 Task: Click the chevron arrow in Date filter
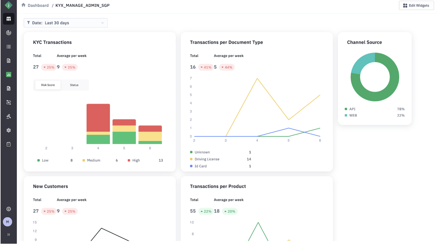point(103,23)
